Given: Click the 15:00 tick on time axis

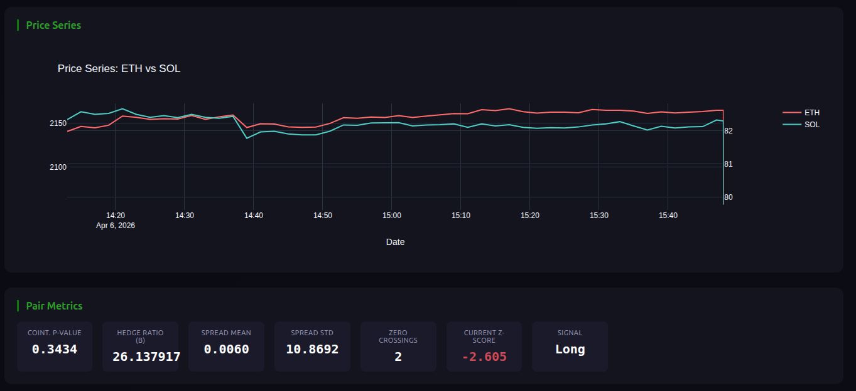Looking at the screenshot, I should click(391, 215).
